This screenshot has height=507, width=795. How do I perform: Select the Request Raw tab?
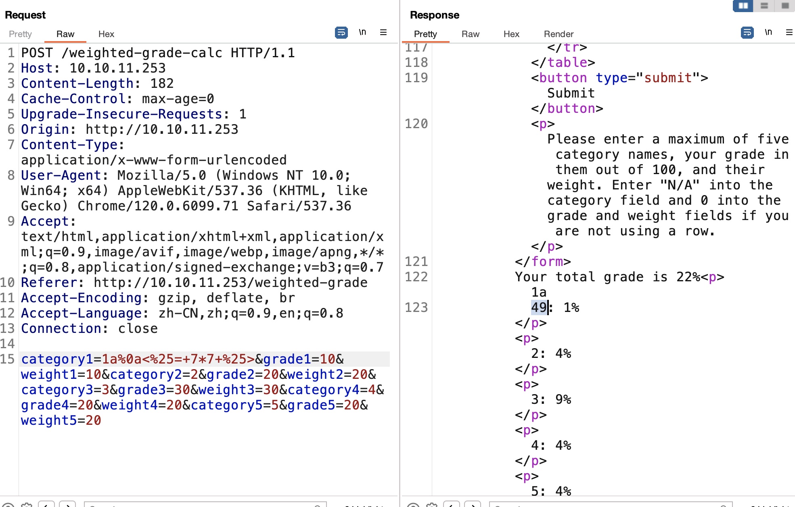point(65,34)
